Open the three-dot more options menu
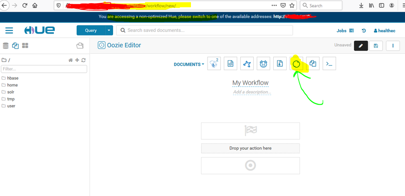405x196 pixels. tap(393, 46)
